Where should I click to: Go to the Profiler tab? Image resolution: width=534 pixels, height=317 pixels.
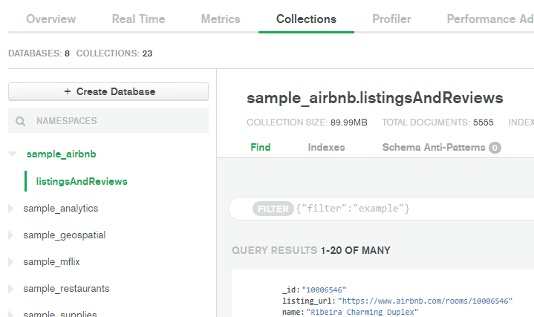pyautogui.click(x=391, y=19)
